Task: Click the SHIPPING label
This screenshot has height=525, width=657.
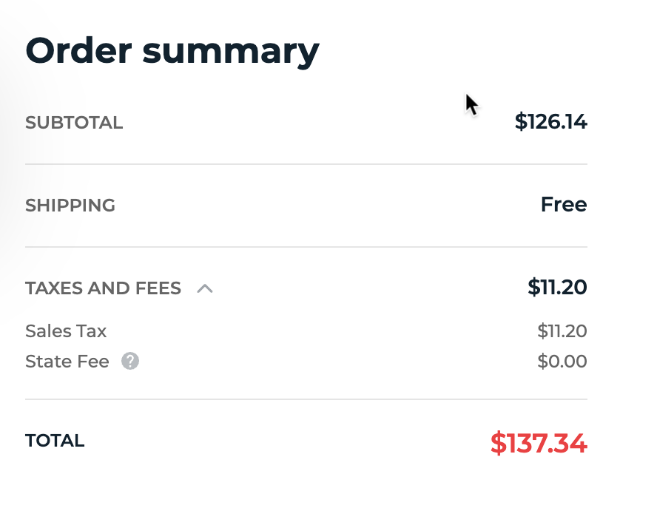Action: (70, 205)
